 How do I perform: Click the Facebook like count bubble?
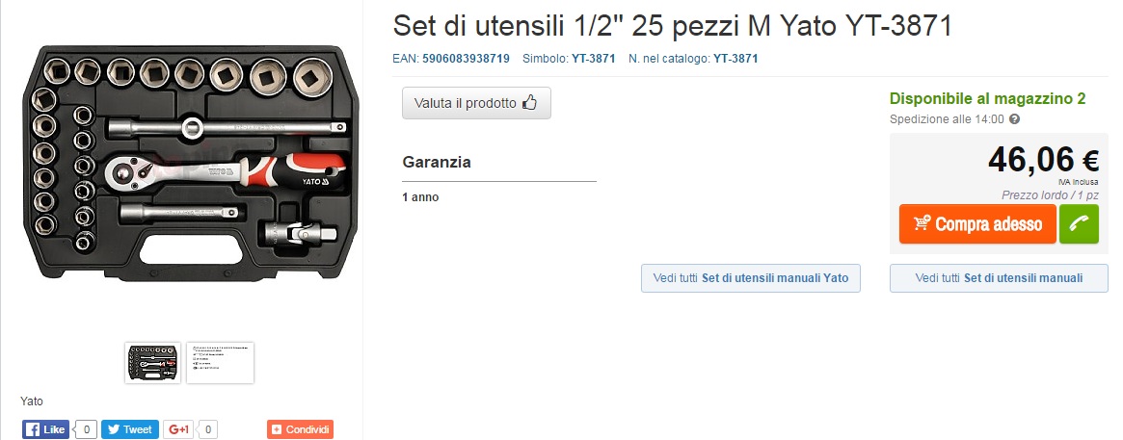86,429
